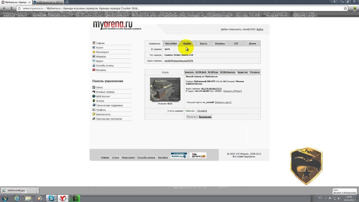Open the Ресурсы tab
The image size is (359, 202).
(x=255, y=72)
